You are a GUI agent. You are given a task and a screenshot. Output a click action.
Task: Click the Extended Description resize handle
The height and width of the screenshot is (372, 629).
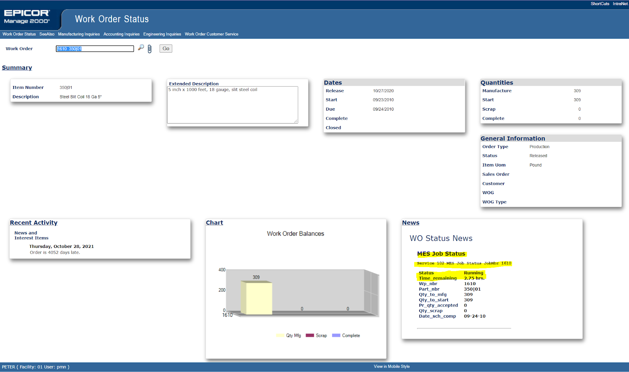[296, 121]
